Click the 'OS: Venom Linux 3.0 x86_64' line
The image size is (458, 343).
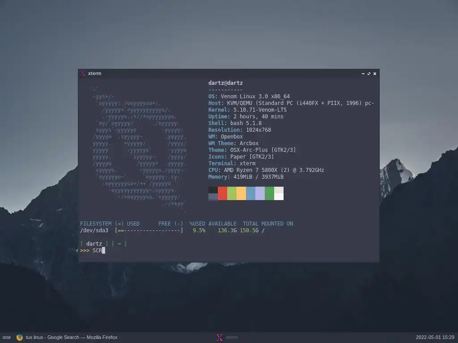[249, 96]
